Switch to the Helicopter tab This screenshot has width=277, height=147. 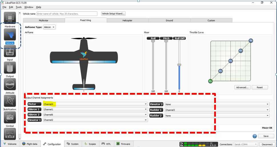click(x=127, y=21)
